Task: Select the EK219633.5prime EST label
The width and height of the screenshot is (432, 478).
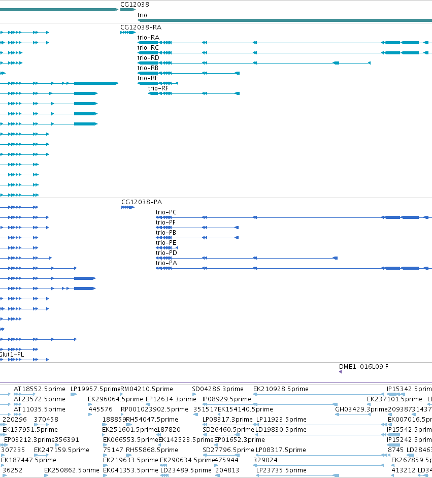Action: coord(130,460)
